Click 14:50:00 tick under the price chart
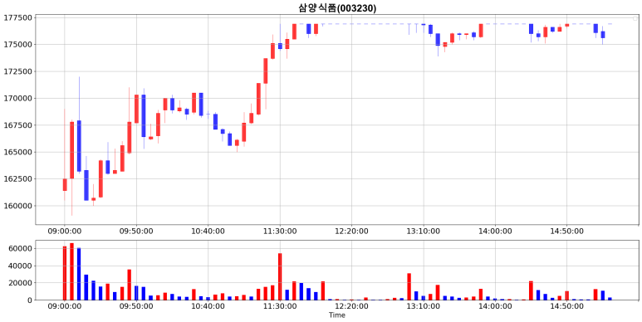The width and height of the screenshot is (642, 322). [566, 232]
